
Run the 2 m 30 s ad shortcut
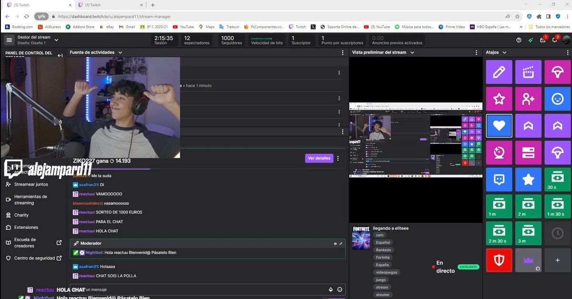[x=499, y=234]
